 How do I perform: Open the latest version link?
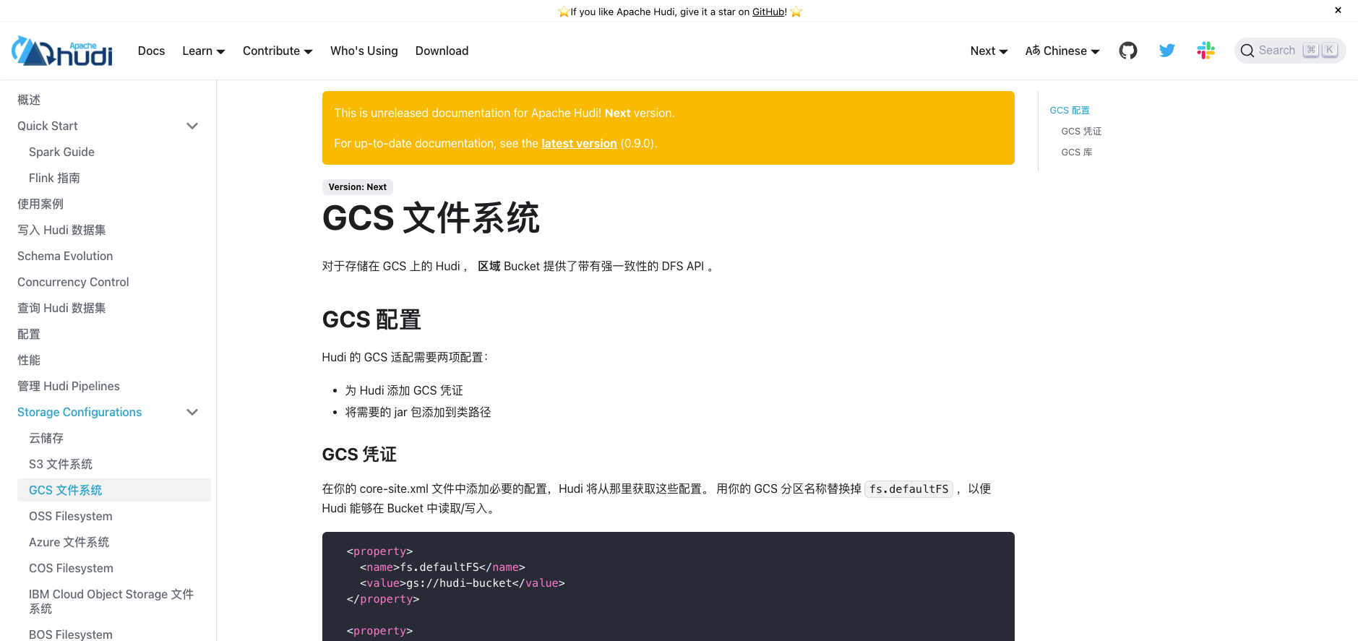[579, 143]
